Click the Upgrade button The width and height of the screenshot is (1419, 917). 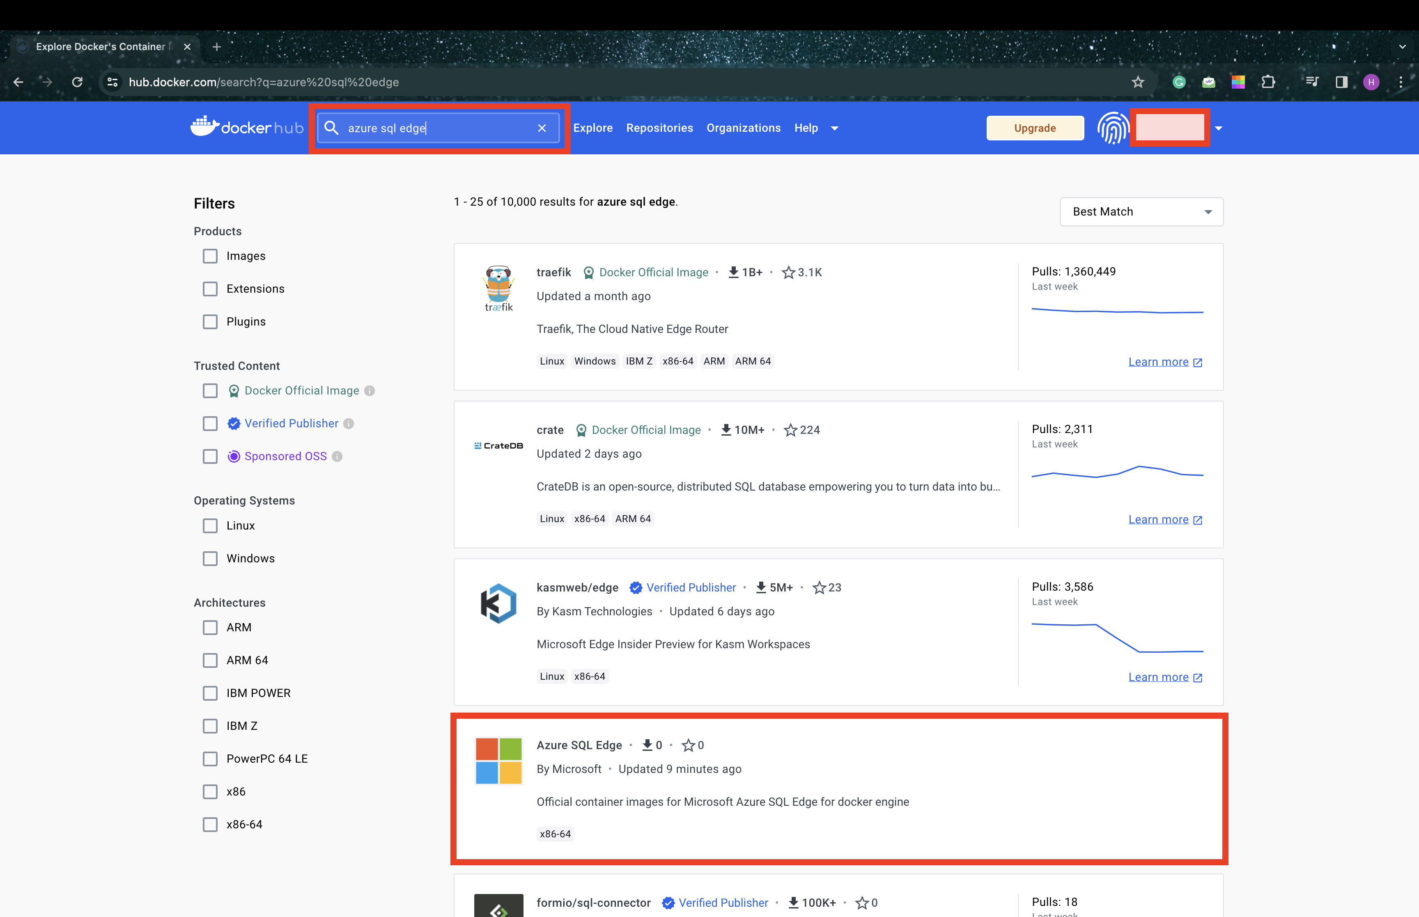tap(1034, 128)
